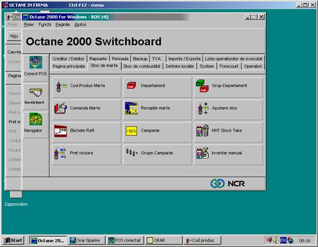318x247 pixels.
Task: Open Lista operatiunilor de executat tab
Action: tap(234, 59)
